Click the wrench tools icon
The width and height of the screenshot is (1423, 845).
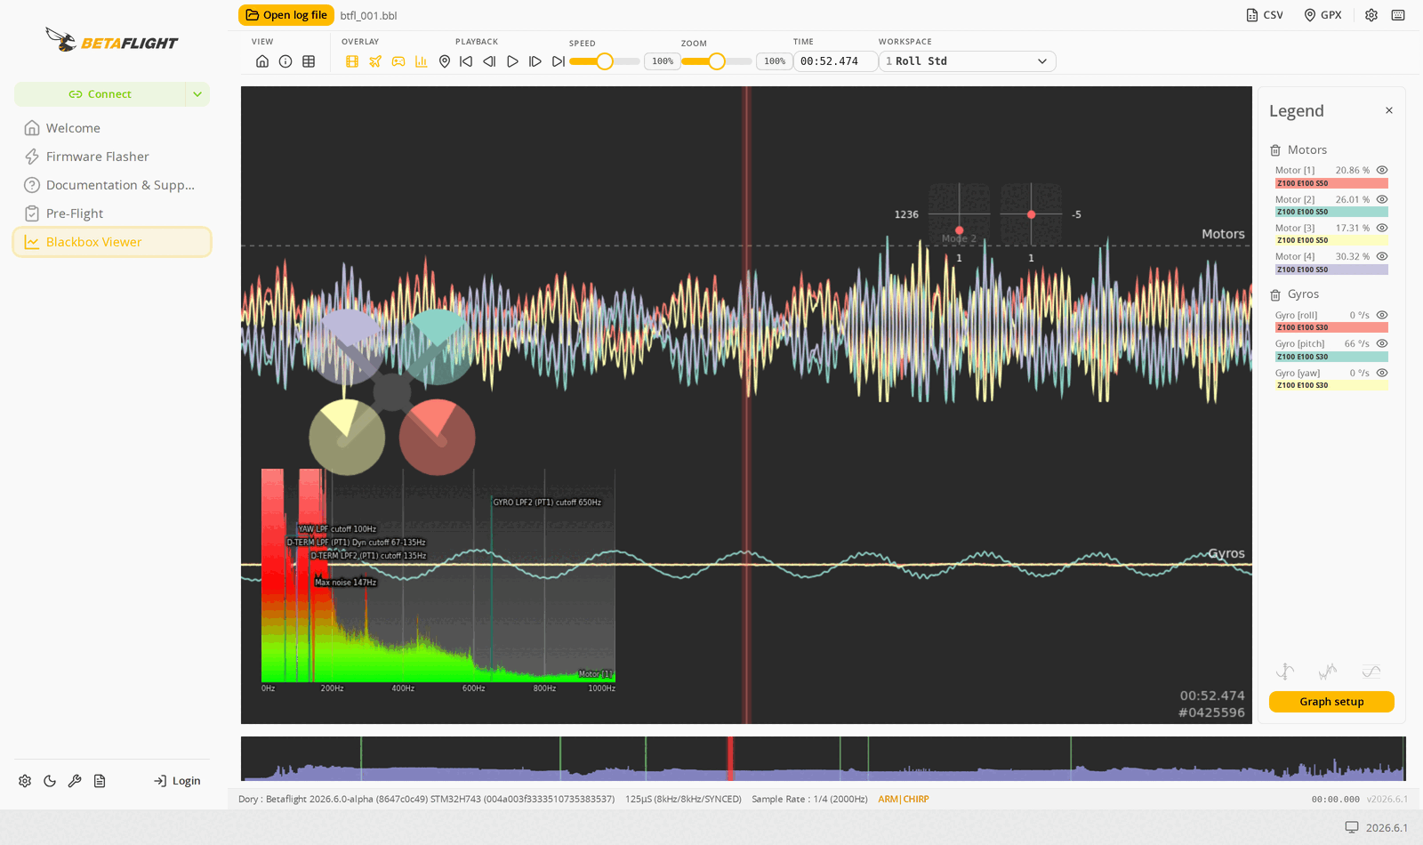click(75, 781)
